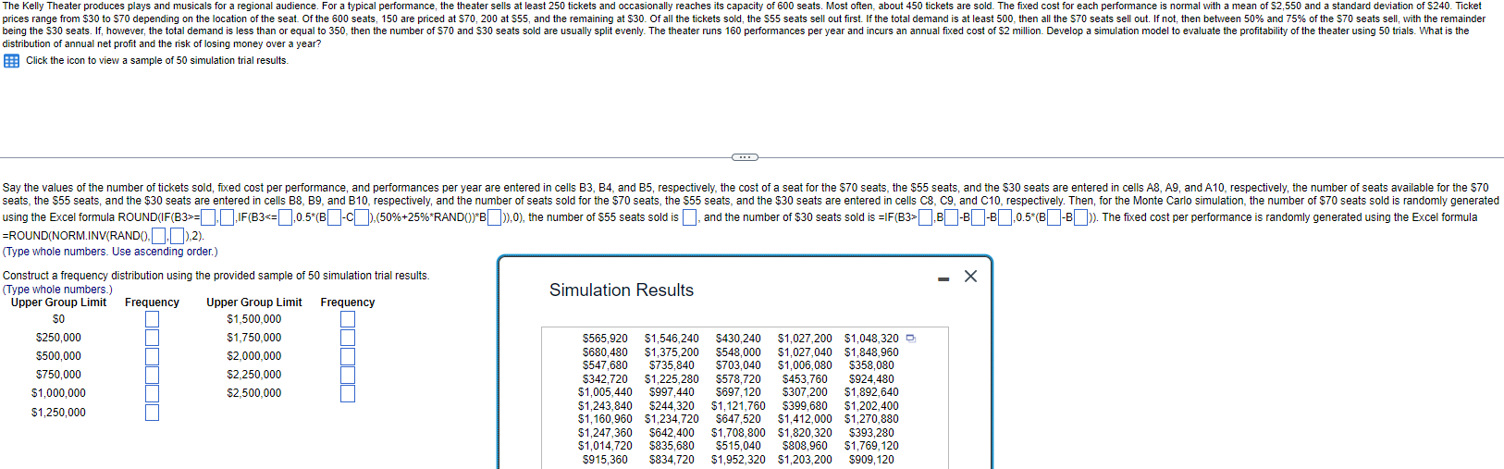Select the frequency box for $750,000 limit
Viewport: 1504px width, 469px height.
(x=152, y=375)
